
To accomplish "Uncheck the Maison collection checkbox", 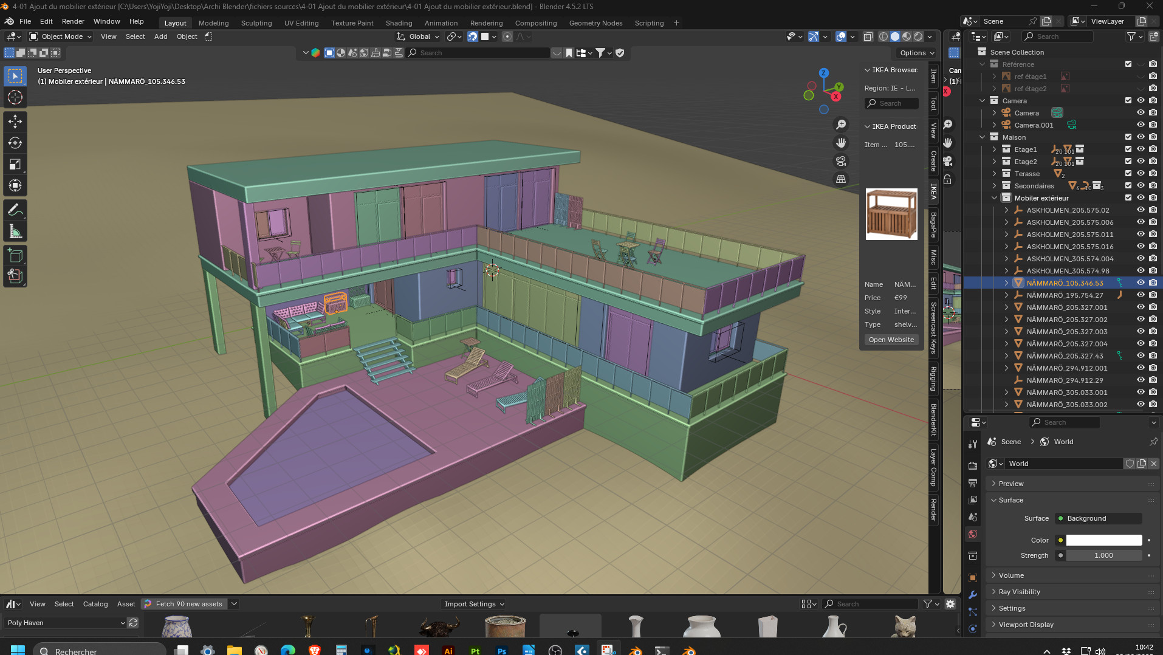I will click(1128, 137).
